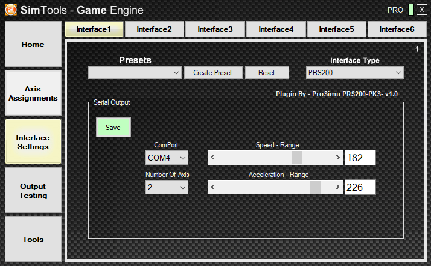This screenshot has width=431, height=266.
Task: Open the Interface3 tab
Action: (x=215, y=29)
